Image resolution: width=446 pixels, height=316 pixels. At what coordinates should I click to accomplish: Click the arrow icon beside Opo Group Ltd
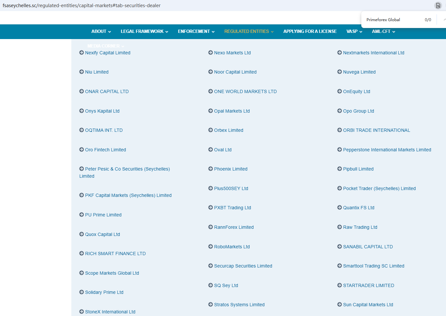coord(339,111)
